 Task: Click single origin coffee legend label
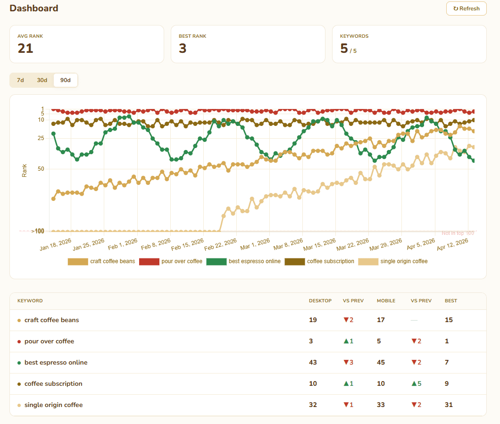click(x=404, y=261)
